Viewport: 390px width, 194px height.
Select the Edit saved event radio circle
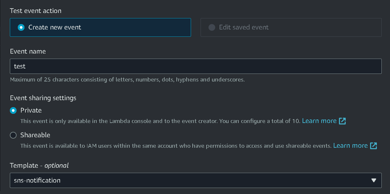tap(212, 28)
